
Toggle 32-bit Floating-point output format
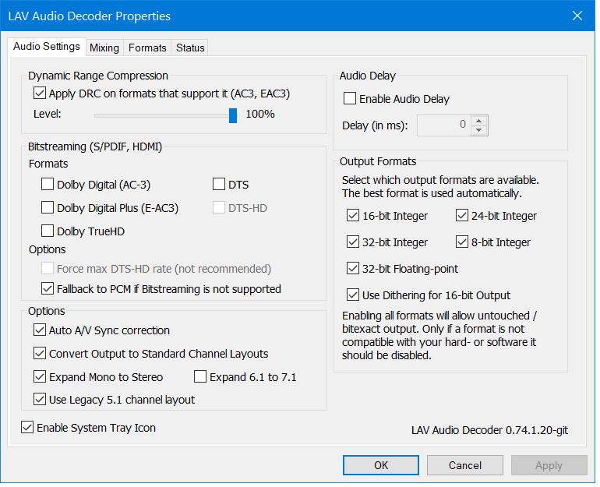353,268
